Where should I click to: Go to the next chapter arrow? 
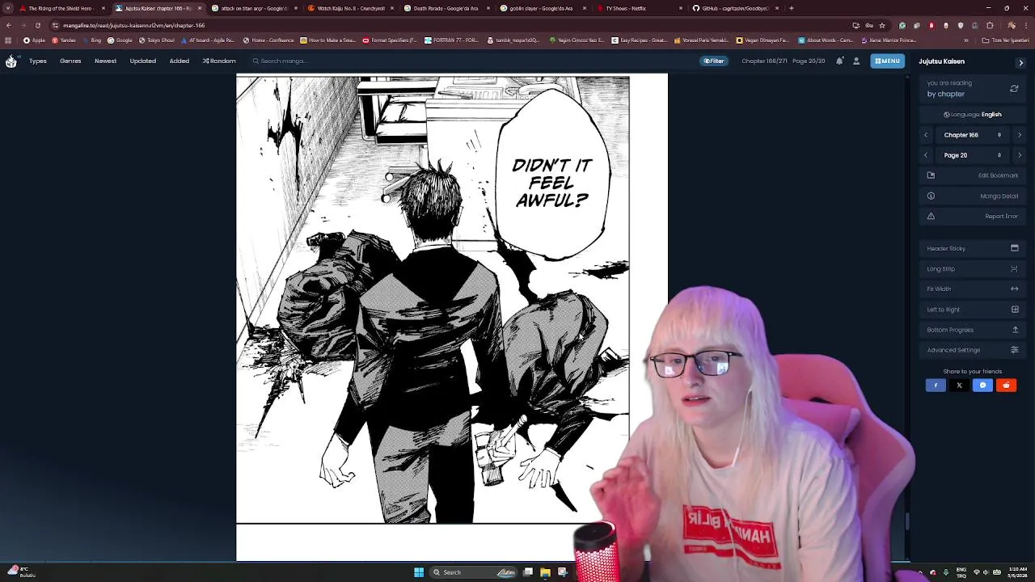coord(1019,135)
